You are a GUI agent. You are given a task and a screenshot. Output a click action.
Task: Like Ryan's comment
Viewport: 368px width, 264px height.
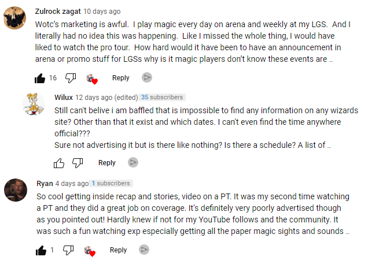[x=40, y=250]
